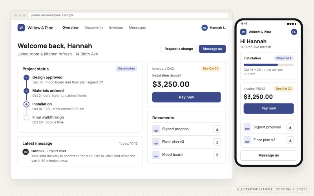This screenshot has height=196, width=314.
Task: Click the PDF icon beside desktop Signed proposal
Action: [x=156, y=129]
